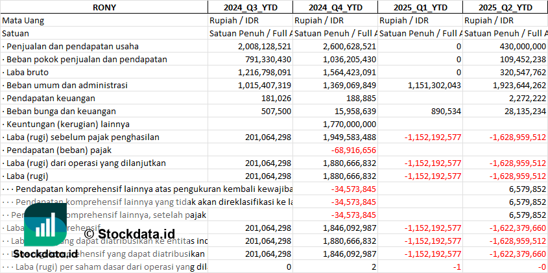Click the Laba bruto row label

click(x=25, y=73)
